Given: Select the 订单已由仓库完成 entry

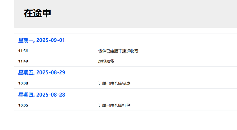Looking at the screenshot, I should (x=114, y=83).
